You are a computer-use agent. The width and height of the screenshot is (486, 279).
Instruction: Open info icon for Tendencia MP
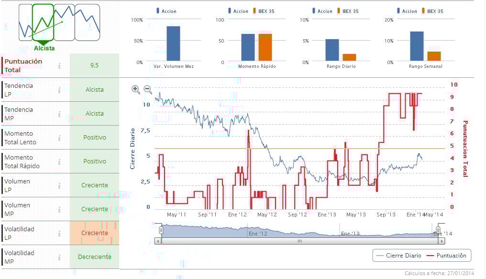pyautogui.click(x=59, y=114)
